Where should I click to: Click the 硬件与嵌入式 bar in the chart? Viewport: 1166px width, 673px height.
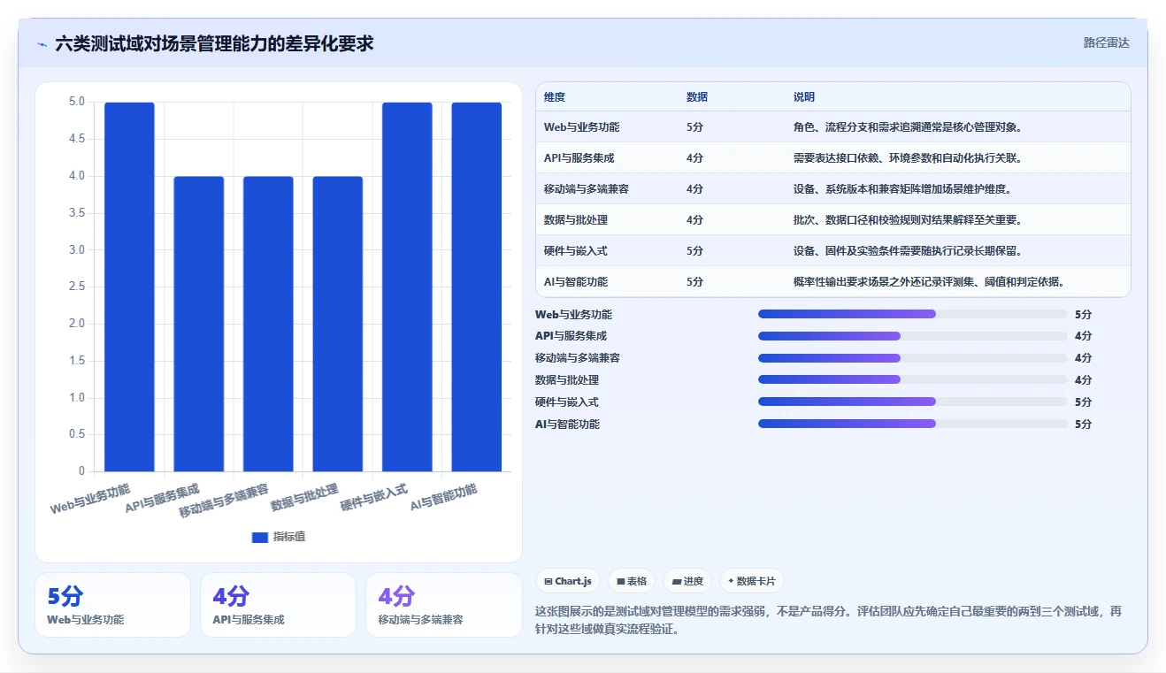pyautogui.click(x=407, y=287)
